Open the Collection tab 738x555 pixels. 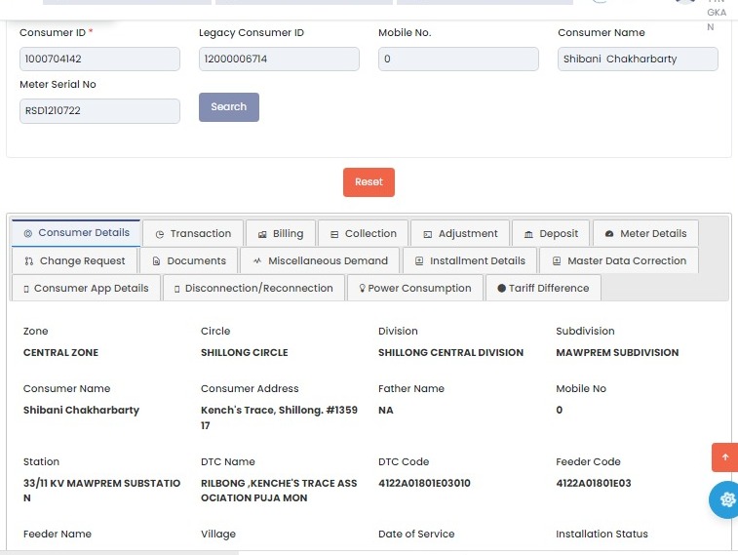tap(363, 234)
